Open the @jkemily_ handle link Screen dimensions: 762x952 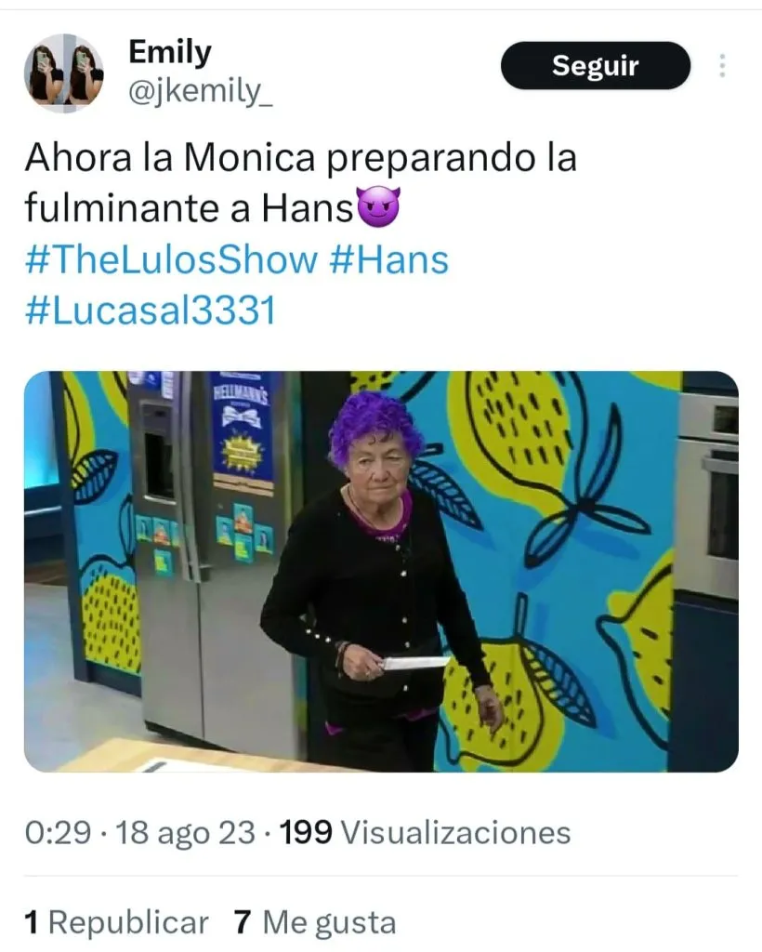tap(200, 92)
